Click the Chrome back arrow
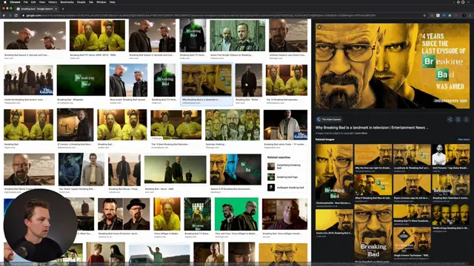474x266 pixels. pyautogui.click(x=4, y=16)
